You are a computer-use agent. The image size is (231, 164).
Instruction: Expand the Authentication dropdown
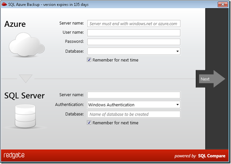tap(134, 105)
